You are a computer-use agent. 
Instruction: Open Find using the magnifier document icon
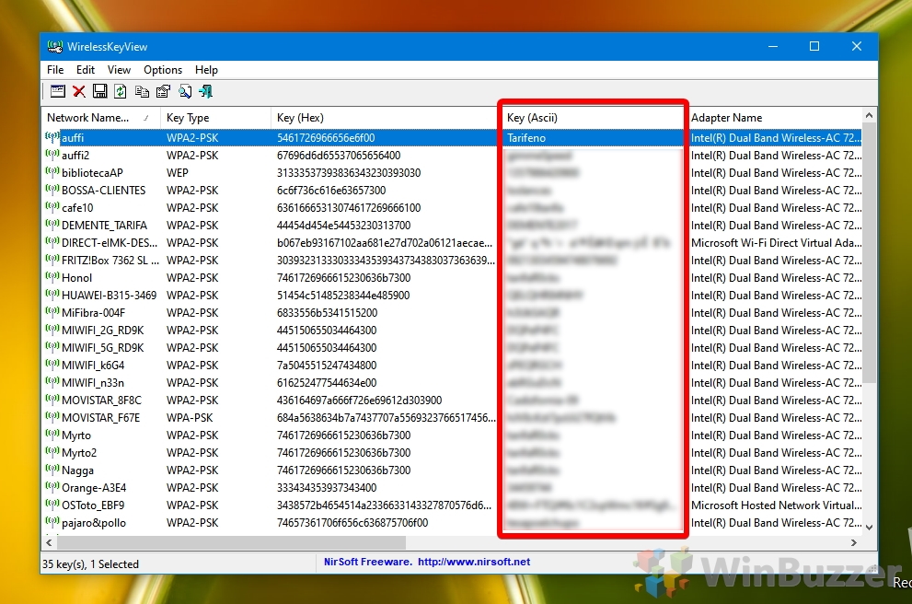tap(185, 91)
